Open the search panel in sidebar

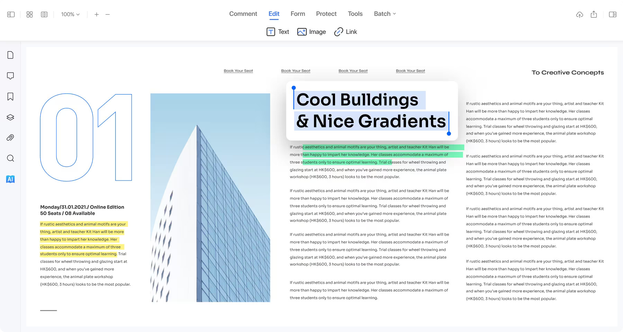(x=10, y=158)
